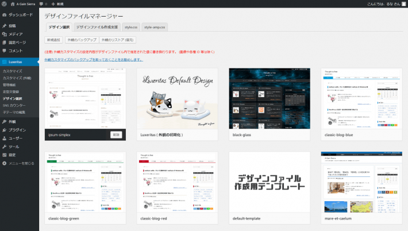
Task: Open comments bubble in the top bar
Action: tap(41, 3)
